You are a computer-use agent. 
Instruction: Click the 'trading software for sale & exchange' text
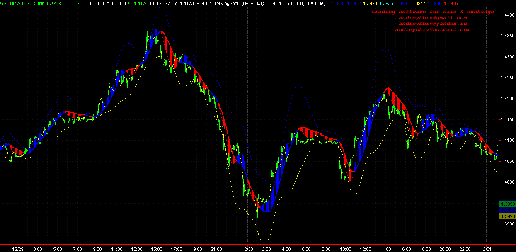click(x=433, y=12)
